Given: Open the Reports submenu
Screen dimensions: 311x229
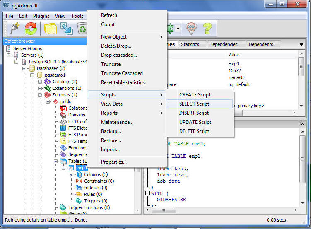Looking at the screenshot, I should click(x=126, y=113).
